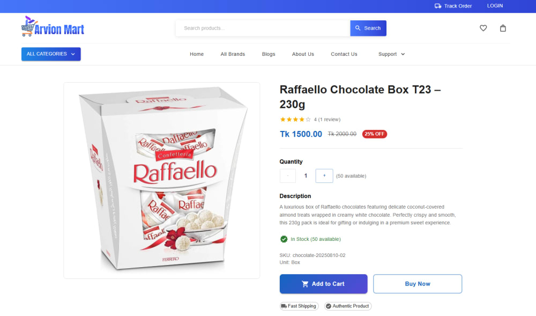Click the Raffaello product image
Image resolution: width=536 pixels, height=316 pixels.
tap(161, 180)
